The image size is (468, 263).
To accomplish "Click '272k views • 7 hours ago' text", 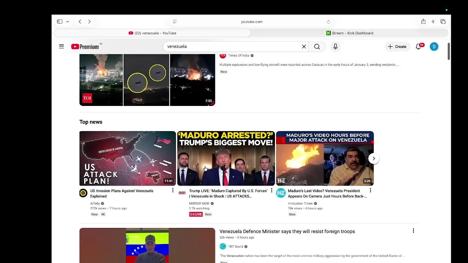I will click(x=109, y=208).
